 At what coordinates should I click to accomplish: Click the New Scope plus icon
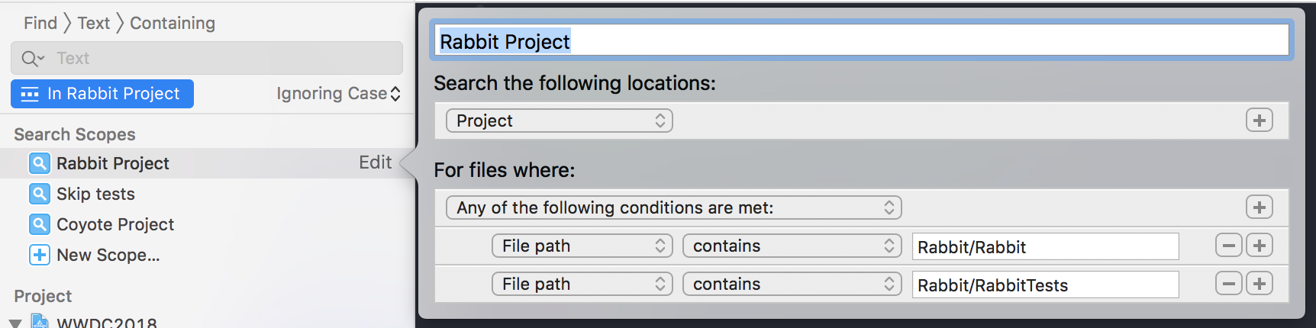pos(40,255)
